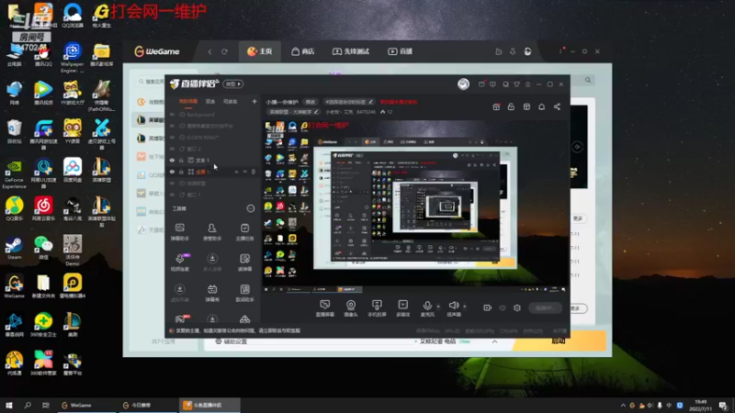735x413 pixels.
Task: Toggle visibility of the 窗口 2 layer
Action: [172, 149]
